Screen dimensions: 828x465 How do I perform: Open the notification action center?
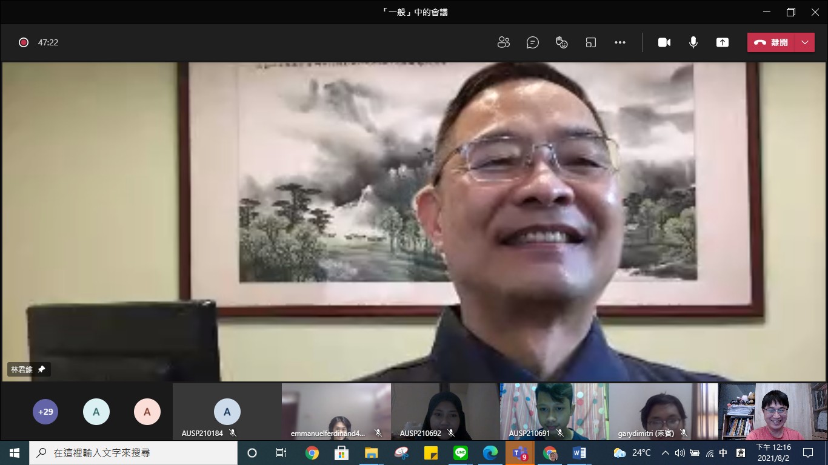coord(807,453)
